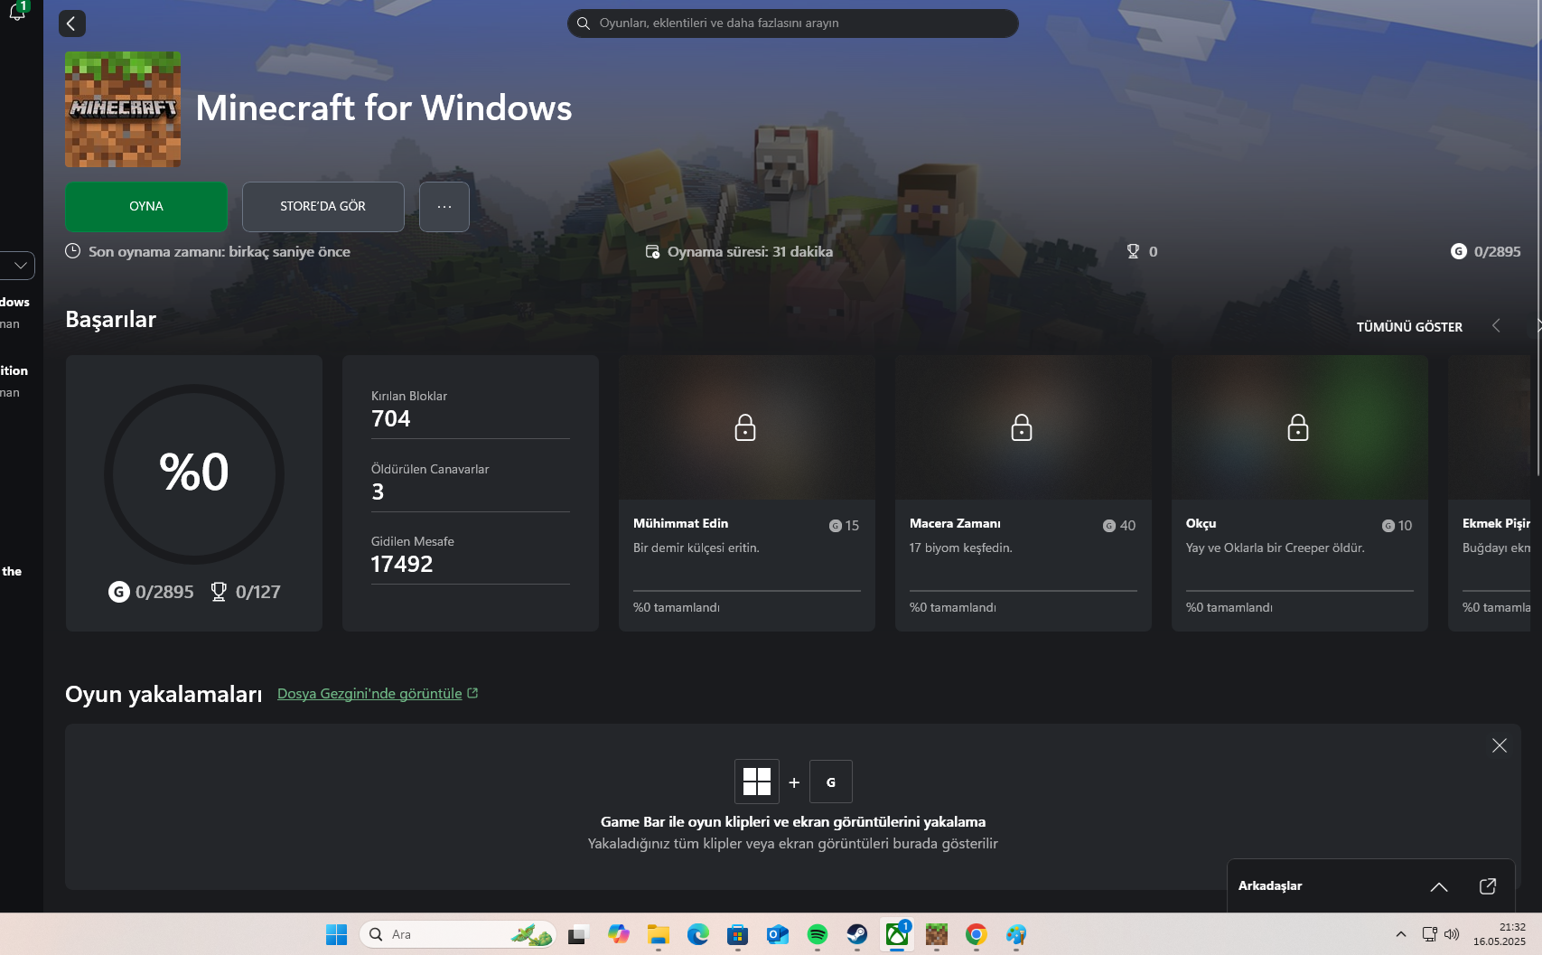The height and width of the screenshot is (955, 1542).
Task: Click the Gamerscore G icon beside 0/2895 header
Action: (1459, 251)
